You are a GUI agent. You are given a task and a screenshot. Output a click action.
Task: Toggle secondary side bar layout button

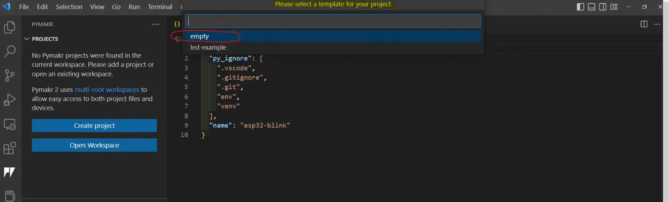click(x=603, y=7)
